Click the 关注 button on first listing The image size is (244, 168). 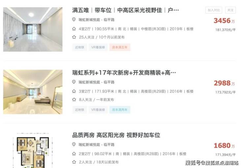point(230,10)
